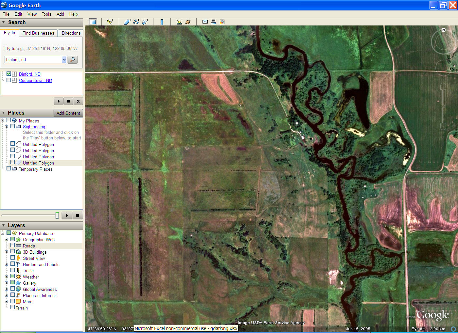Enable the Sightseeing folder checkbox

(x=13, y=126)
